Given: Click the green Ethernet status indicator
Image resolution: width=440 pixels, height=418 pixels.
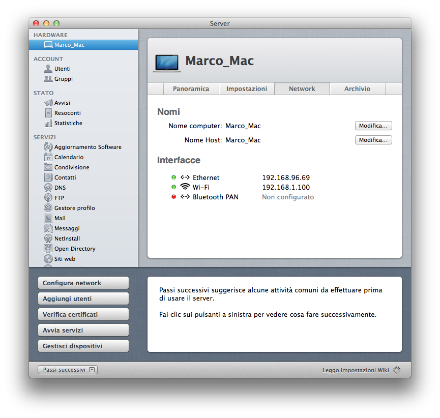Looking at the screenshot, I should [x=173, y=177].
